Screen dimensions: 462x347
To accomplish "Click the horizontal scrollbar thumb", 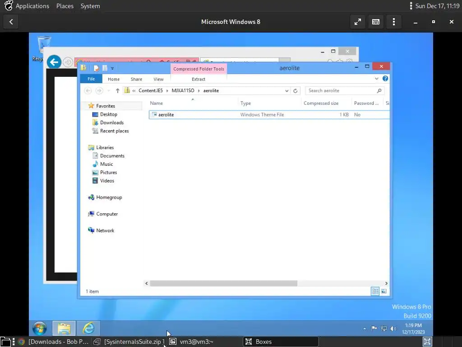I will click(x=224, y=283).
